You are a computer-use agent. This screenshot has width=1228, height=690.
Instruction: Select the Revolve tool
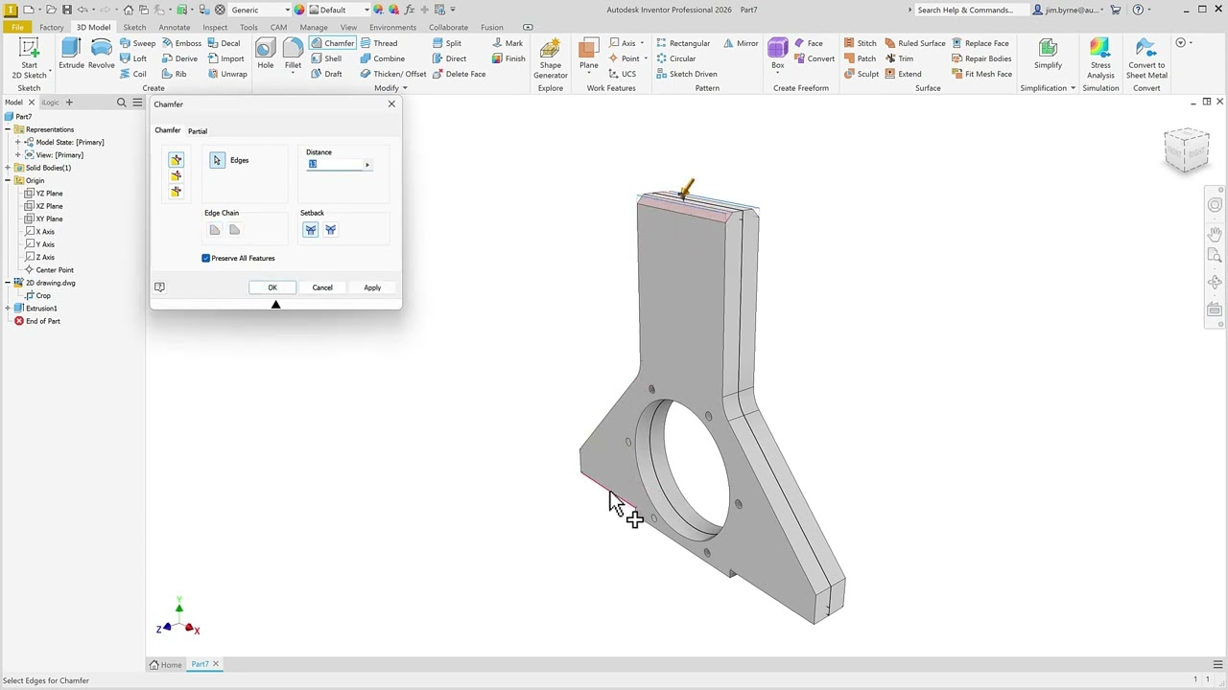point(102,54)
